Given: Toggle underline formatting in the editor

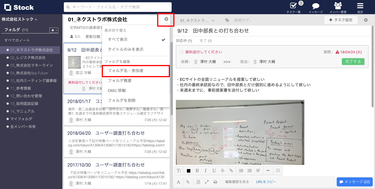Looking at the screenshot, I should click(214, 170).
